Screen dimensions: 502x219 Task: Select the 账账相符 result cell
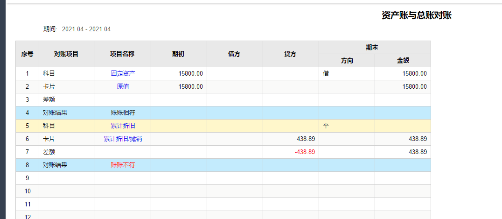[x=123, y=113]
